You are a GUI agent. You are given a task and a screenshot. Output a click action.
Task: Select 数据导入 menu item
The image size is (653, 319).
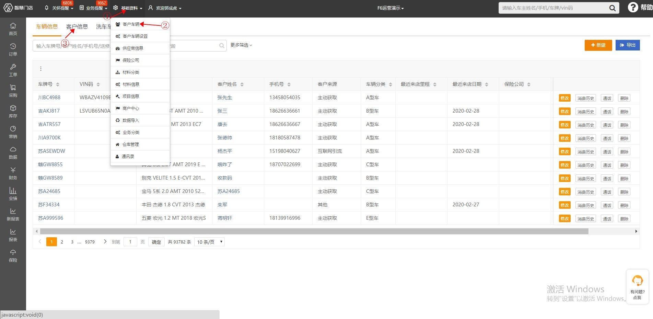pyautogui.click(x=140, y=120)
